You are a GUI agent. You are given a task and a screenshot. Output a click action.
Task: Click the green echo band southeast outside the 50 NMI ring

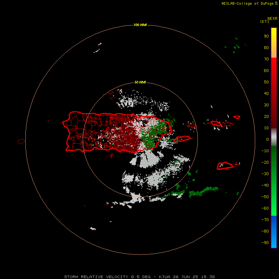(203, 192)
